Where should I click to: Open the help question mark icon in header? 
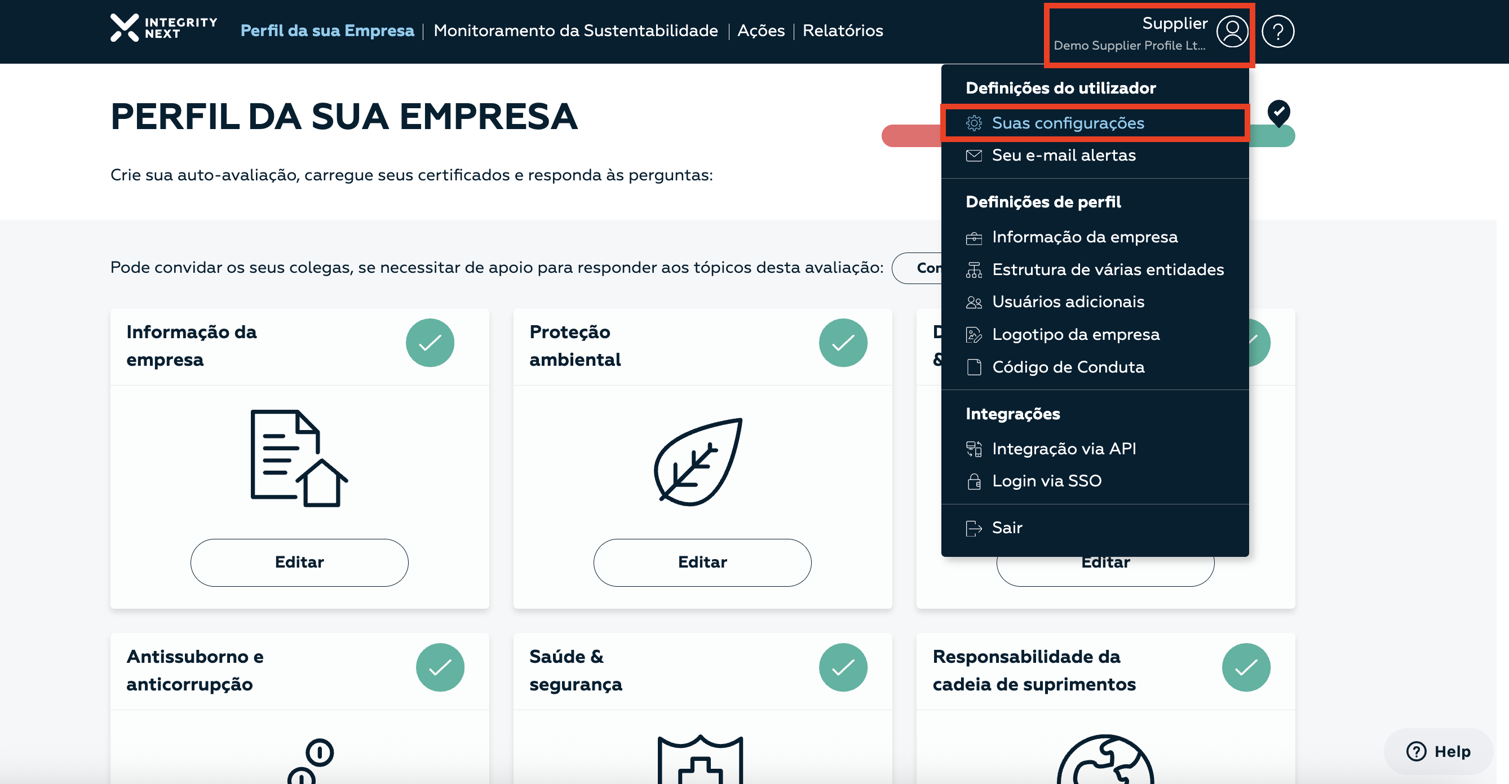(1277, 31)
